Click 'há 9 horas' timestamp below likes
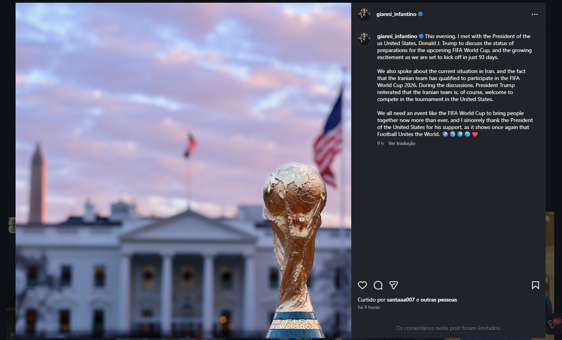Screen dimensions: 562x340 click(369, 307)
